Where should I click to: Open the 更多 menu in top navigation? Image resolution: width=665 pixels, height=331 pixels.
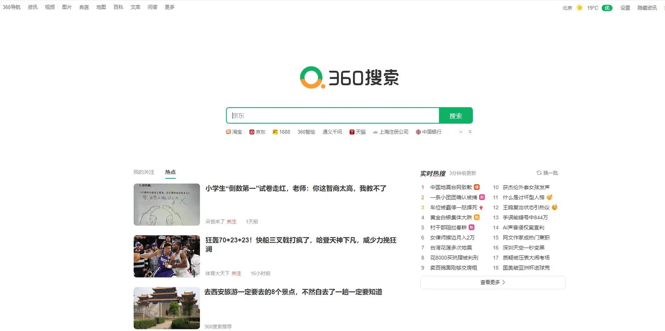tap(169, 7)
